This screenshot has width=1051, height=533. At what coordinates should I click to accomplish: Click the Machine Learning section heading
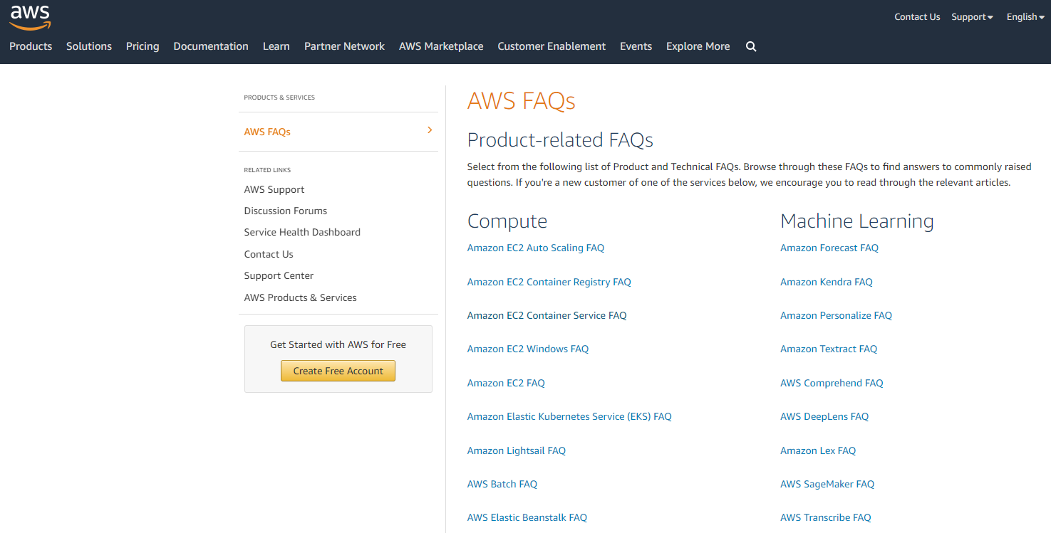[x=857, y=221]
